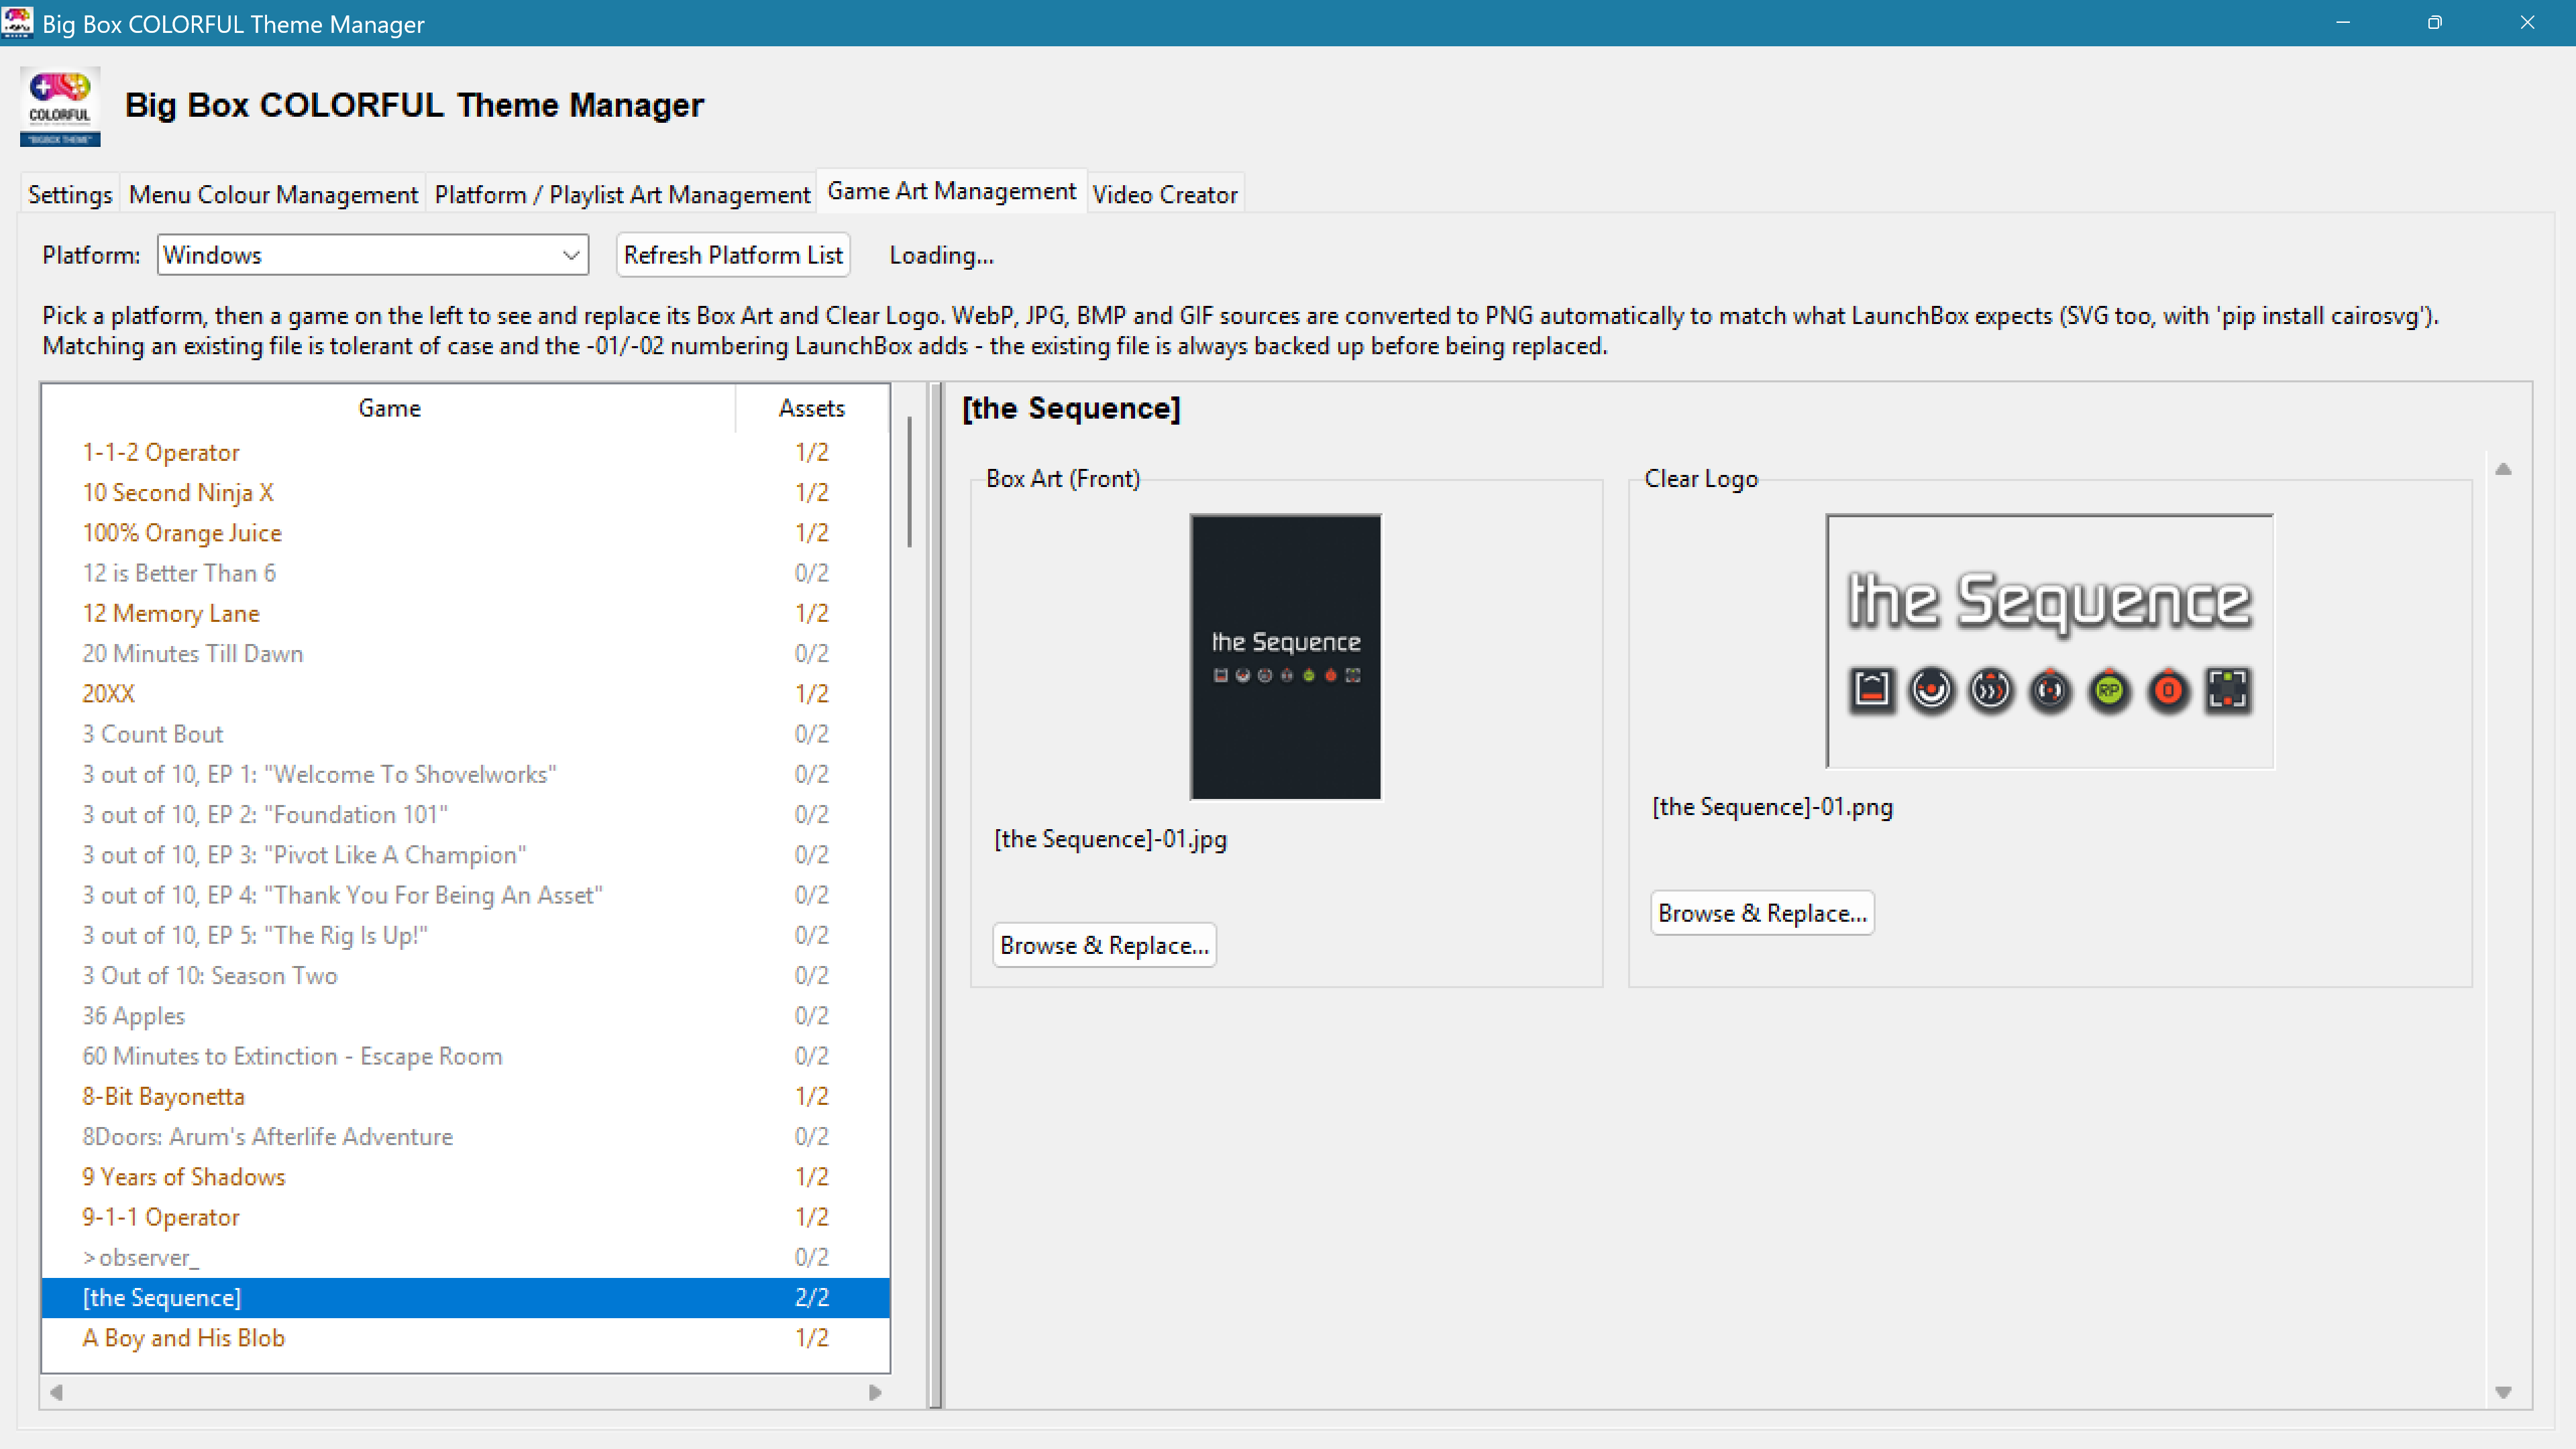Sort by the Assets column header

point(812,408)
